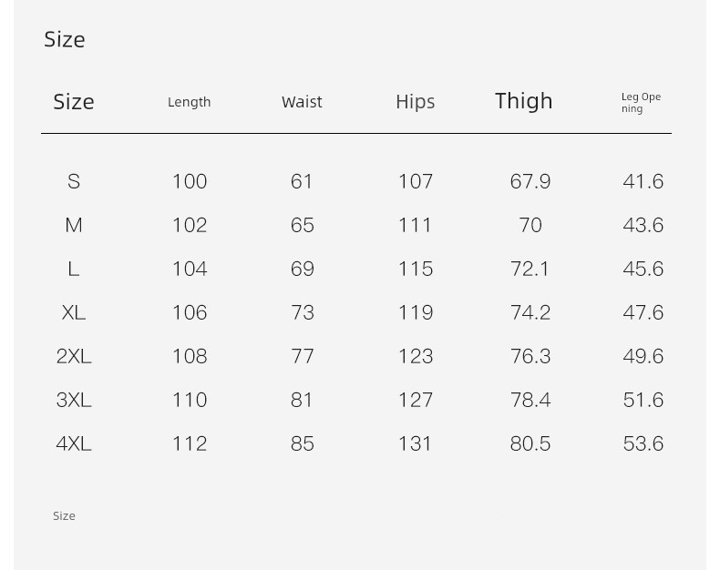Click the M size row label
The image size is (720, 570).
tap(74, 225)
